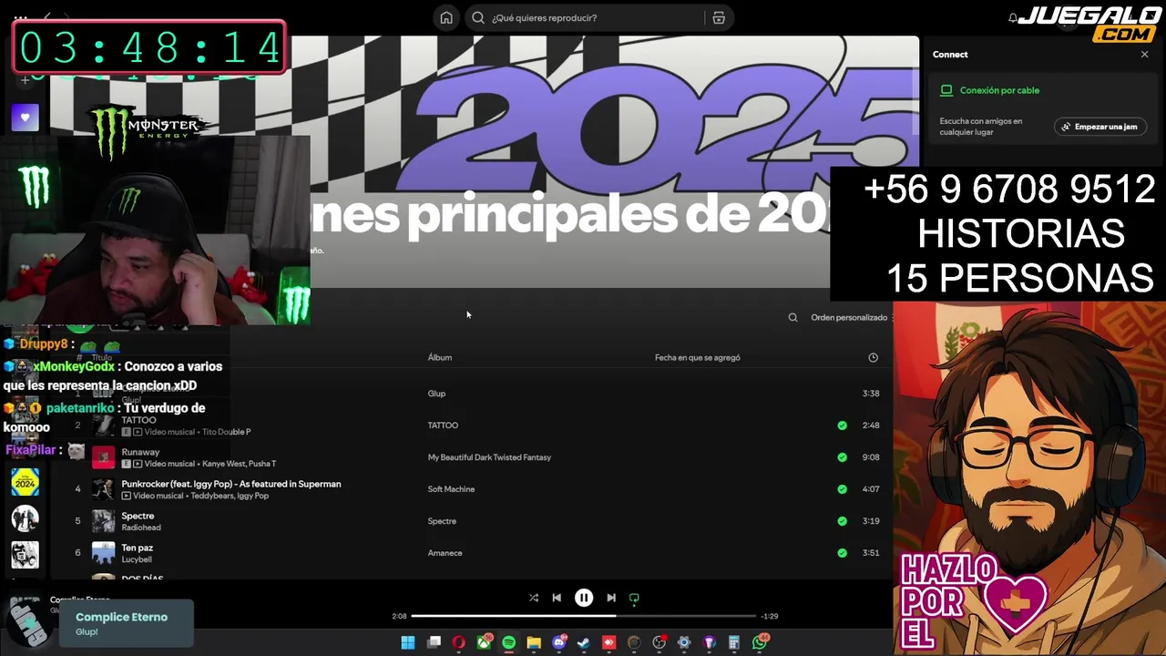The height and width of the screenshot is (656, 1166).
Task: Click the Ten paz track cover thumbnail
Action: [104, 553]
